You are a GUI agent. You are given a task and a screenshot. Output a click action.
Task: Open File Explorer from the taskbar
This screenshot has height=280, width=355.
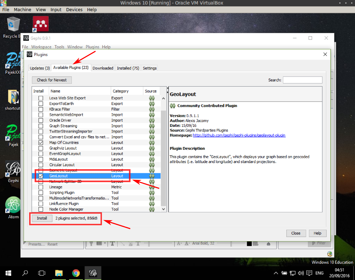[x=59, y=273]
